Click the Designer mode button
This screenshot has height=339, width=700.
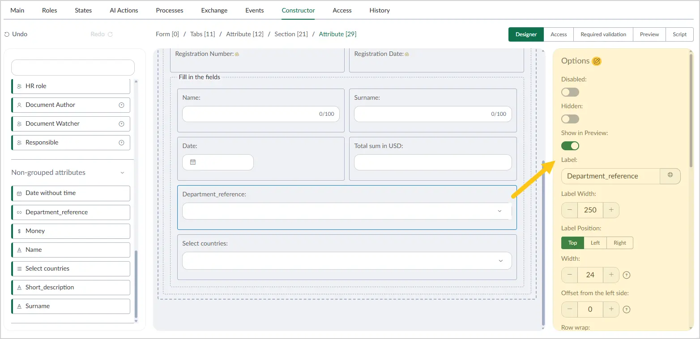click(x=526, y=34)
